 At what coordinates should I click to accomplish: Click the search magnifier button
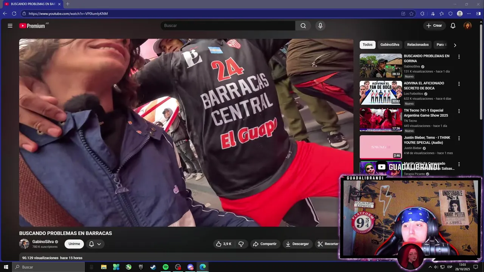click(303, 26)
